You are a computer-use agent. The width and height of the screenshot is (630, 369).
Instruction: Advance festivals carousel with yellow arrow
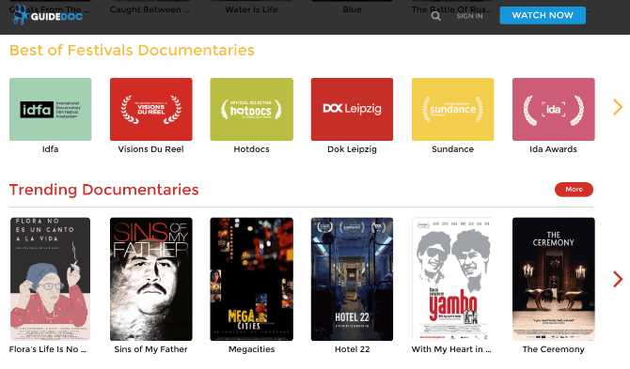coord(618,107)
